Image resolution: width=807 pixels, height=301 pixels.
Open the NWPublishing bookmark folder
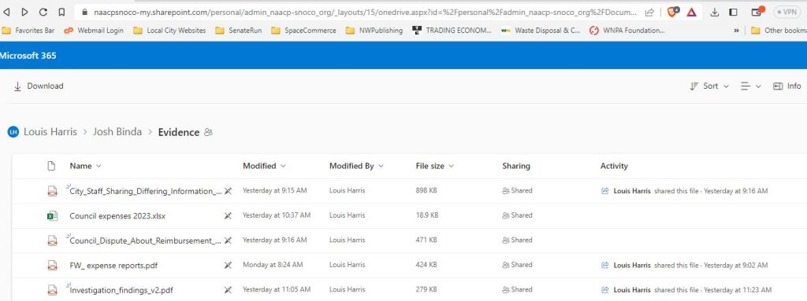click(374, 31)
